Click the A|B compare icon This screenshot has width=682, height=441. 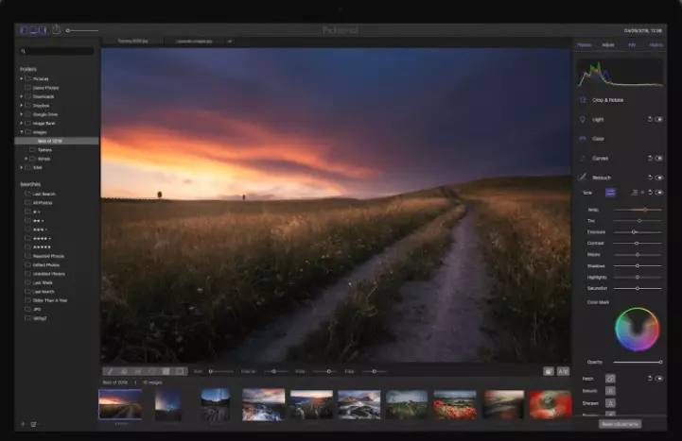coord(563,371)
